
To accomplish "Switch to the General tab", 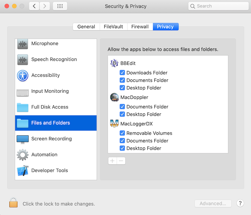I will point(86,27).
